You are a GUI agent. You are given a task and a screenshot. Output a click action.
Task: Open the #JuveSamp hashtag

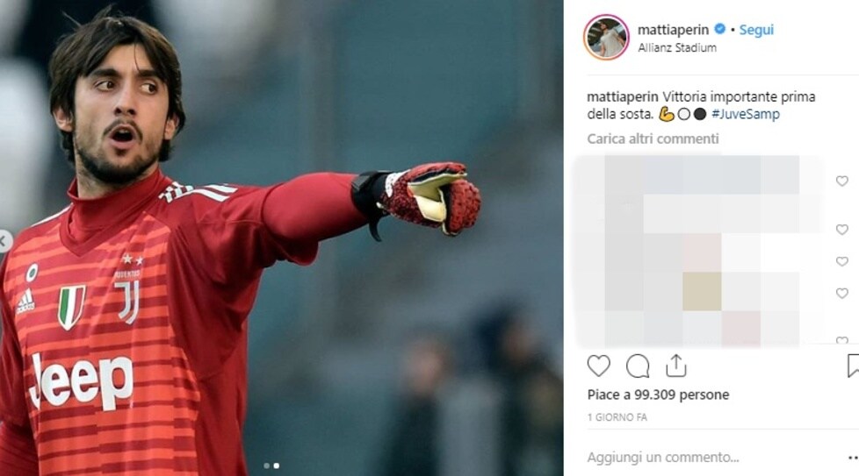pyautogui.click(x=745, y=114)
